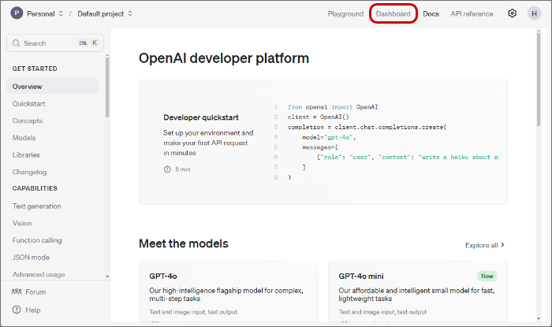Click the New badge on GPT-4o mini
The height and width of the screenshot is (327, 552).
(487, 276)
